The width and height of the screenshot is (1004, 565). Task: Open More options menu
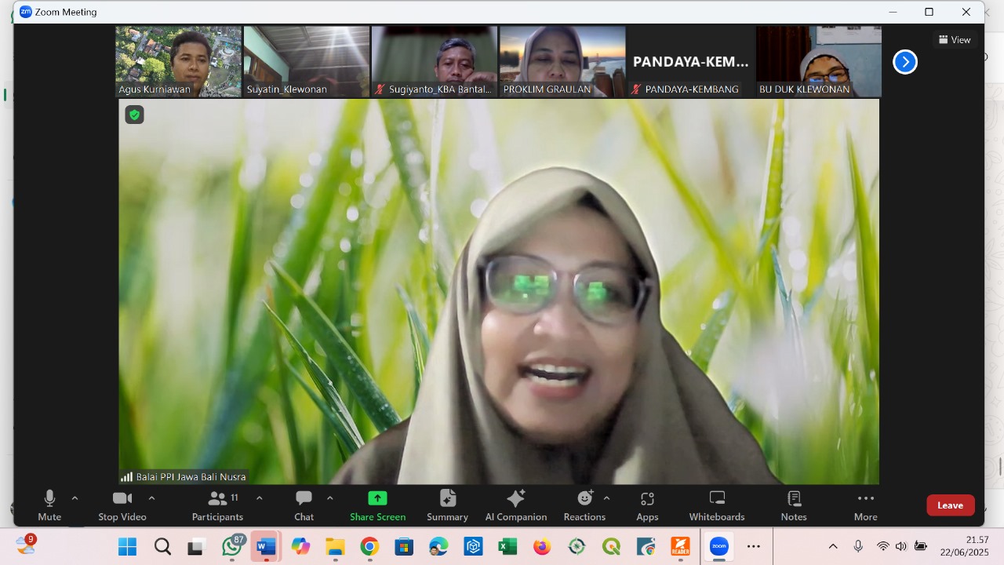click(x=866, y=506)
